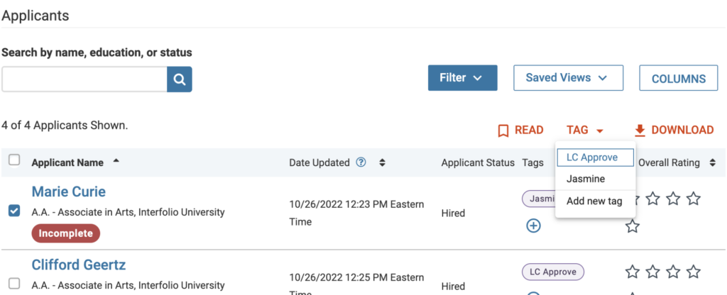Collapse the TAG dropdown menu
Screen dimensions: 727x295
(585, 130)
